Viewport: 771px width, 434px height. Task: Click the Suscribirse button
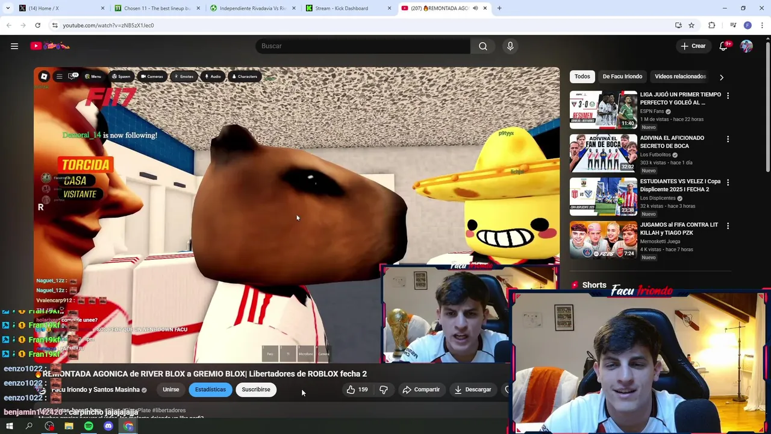256,389
